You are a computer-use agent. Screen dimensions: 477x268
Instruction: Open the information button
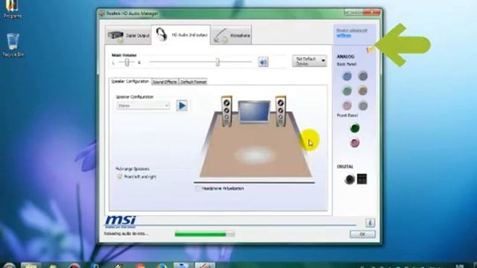pyautogui.click(x=370, y=223)
